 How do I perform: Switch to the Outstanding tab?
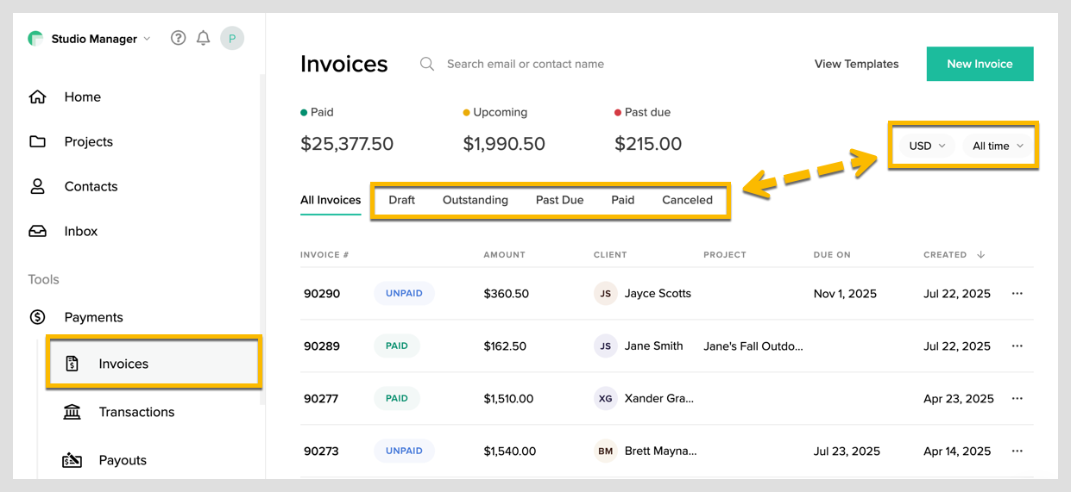[x=475, y=200]
